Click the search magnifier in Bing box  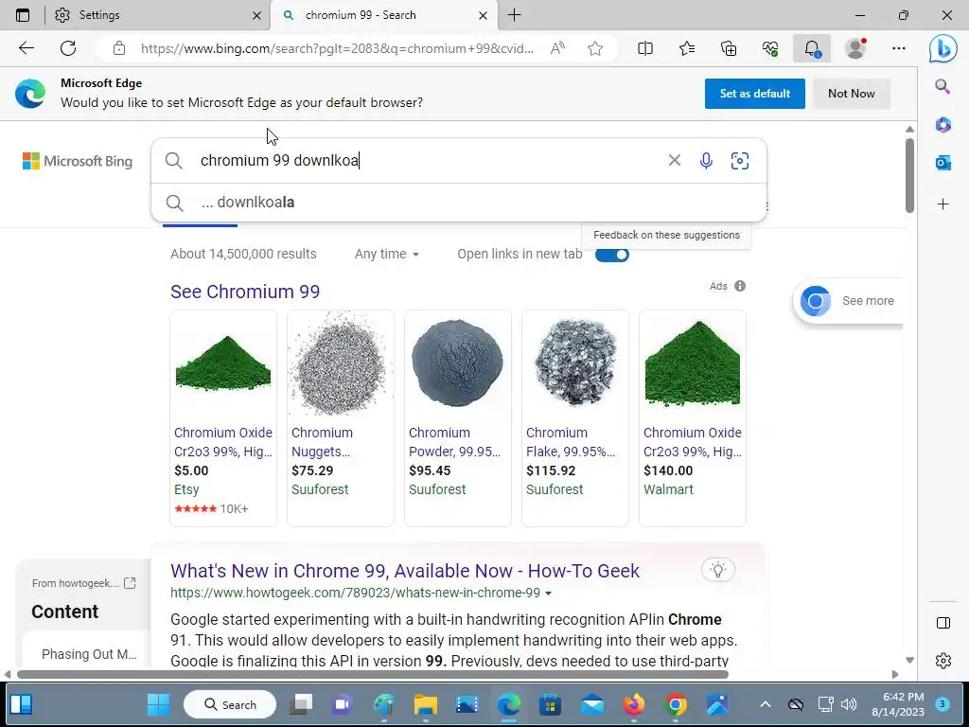[x=174, y=161]
